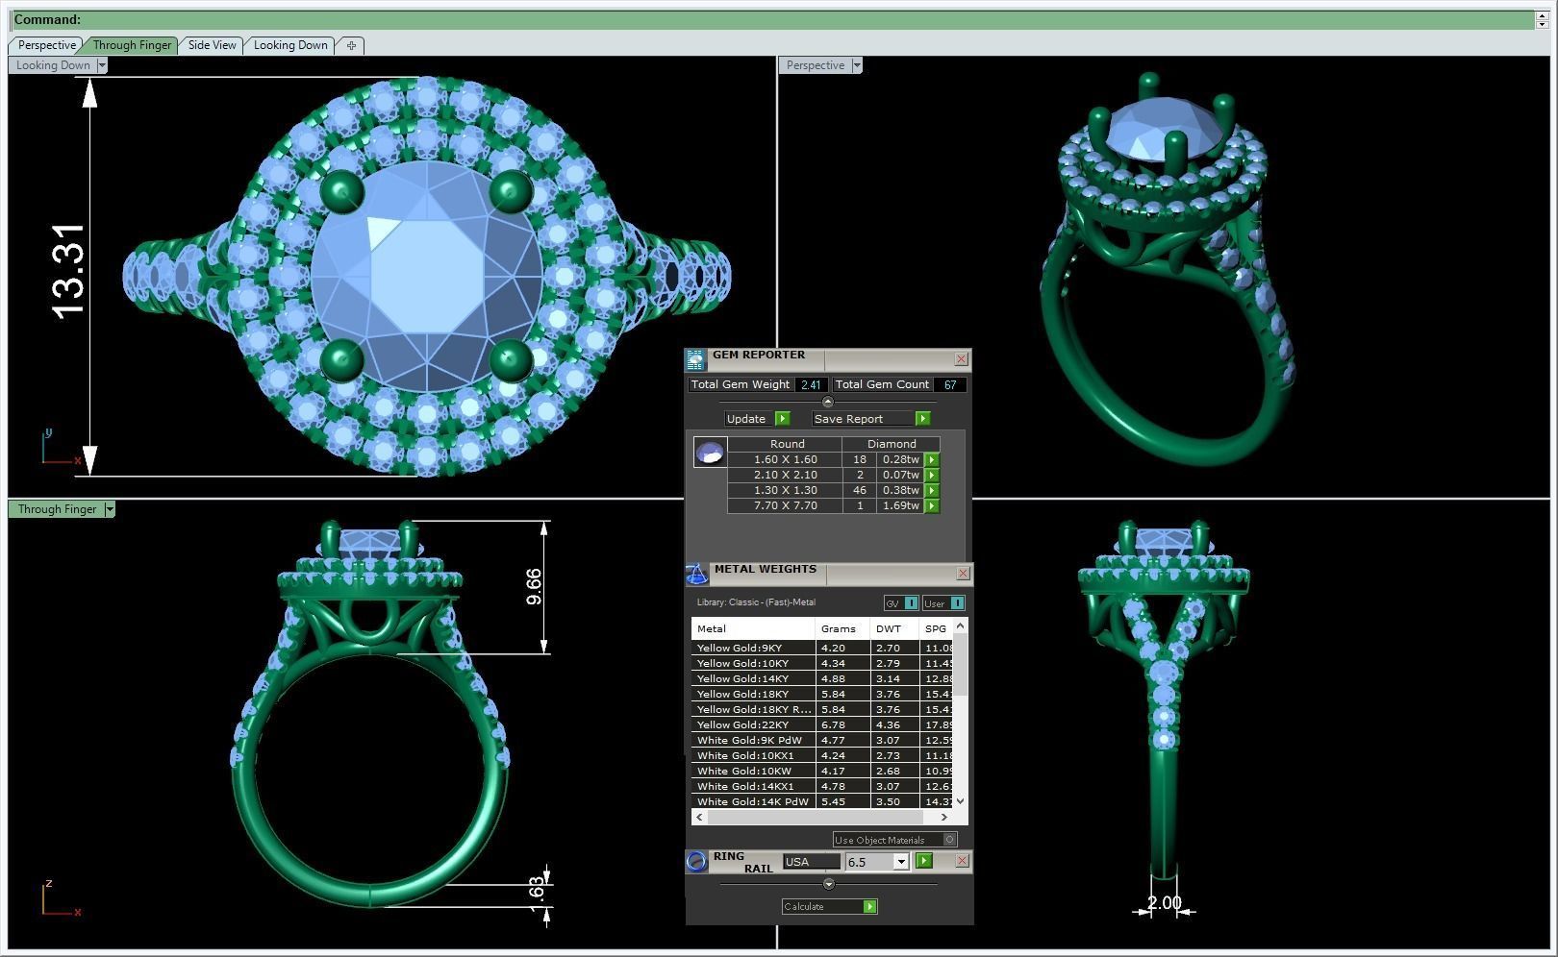
Task: Close the Gem Reporter panel
Action: pyautogui.click(x=961, y=358)
